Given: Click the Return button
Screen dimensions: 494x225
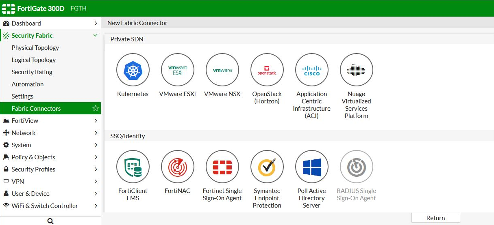Looking at the screenshot, I should (435, 218).
